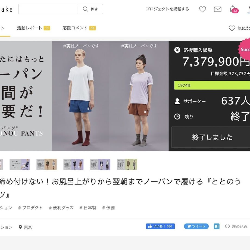Click the 埋め込み embed code icon
Viewport: 250px width, 250px height.
click(x=227, y=226)
